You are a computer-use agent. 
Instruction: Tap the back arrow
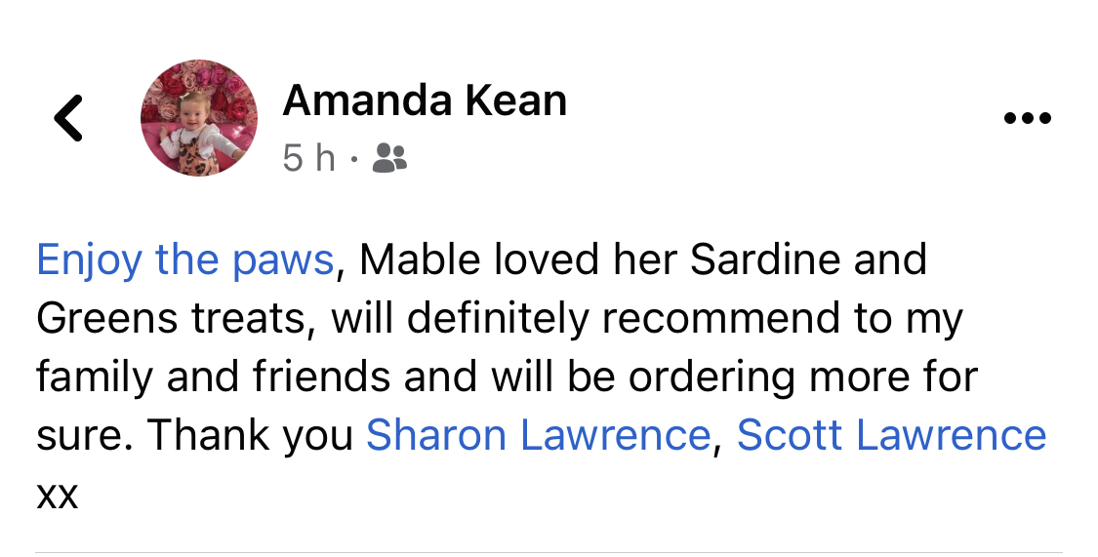(x=68, y=118)
